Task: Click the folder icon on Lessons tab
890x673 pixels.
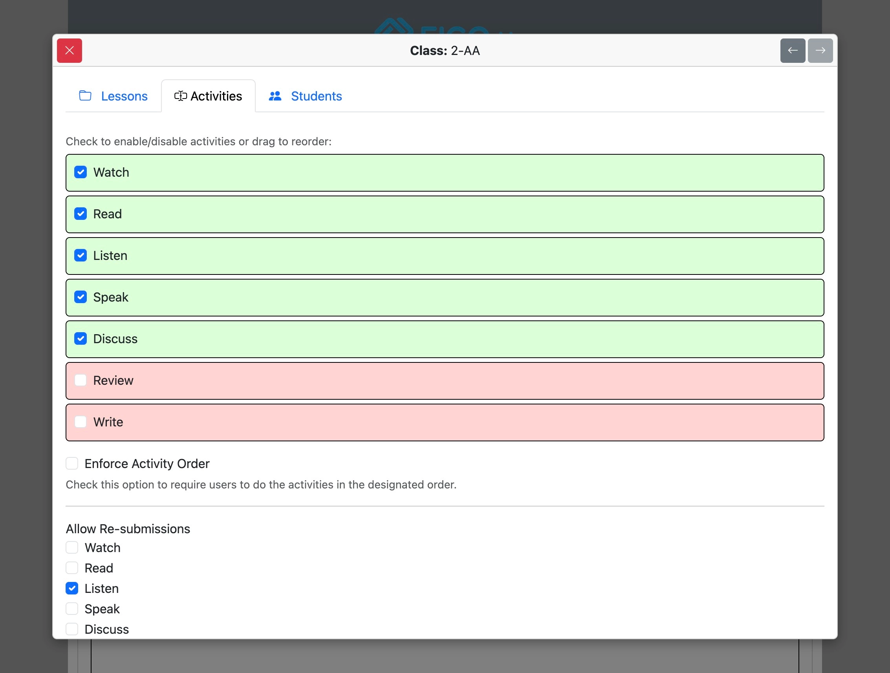Action: coord(85,96)
